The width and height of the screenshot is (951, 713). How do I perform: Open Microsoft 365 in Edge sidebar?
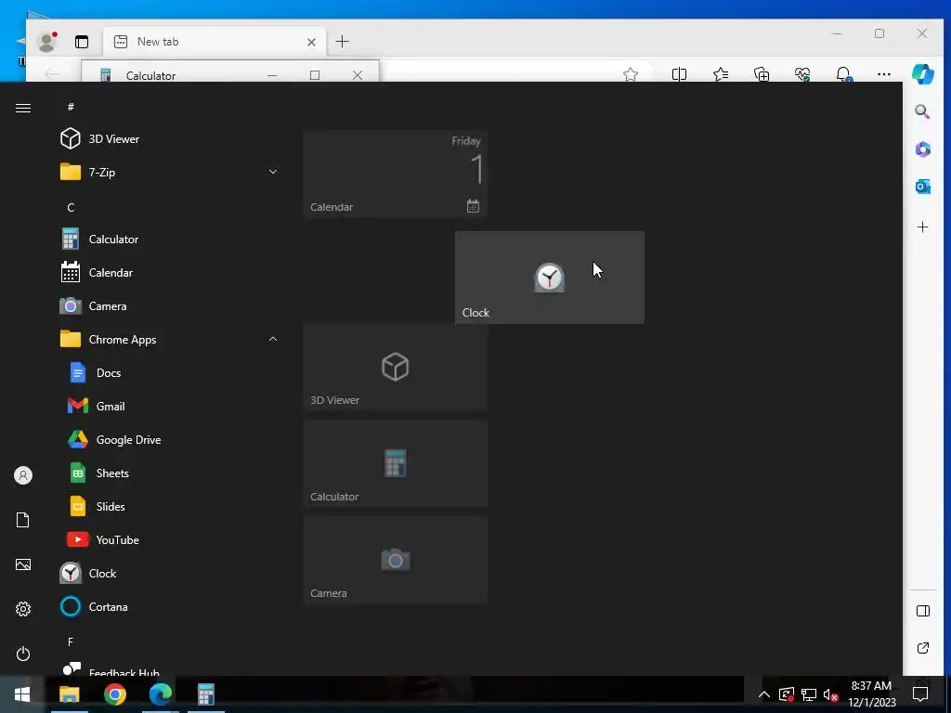tap(922, 149)
